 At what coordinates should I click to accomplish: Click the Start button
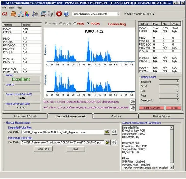[76, 149]
